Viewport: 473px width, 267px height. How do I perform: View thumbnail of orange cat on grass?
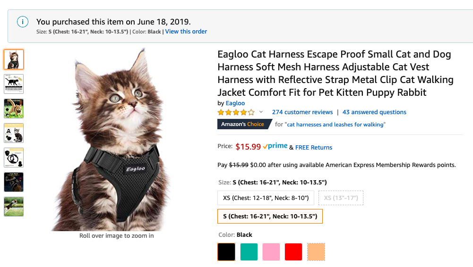pyautogui.click(x=14, y=108)
